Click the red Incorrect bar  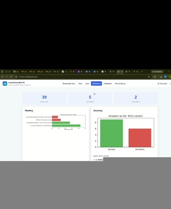tap(140, 138)
